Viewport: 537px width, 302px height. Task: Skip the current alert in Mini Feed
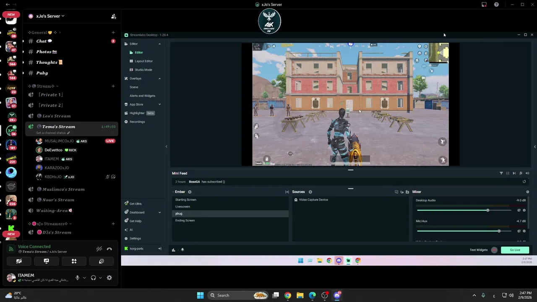[x=514, y=173]
